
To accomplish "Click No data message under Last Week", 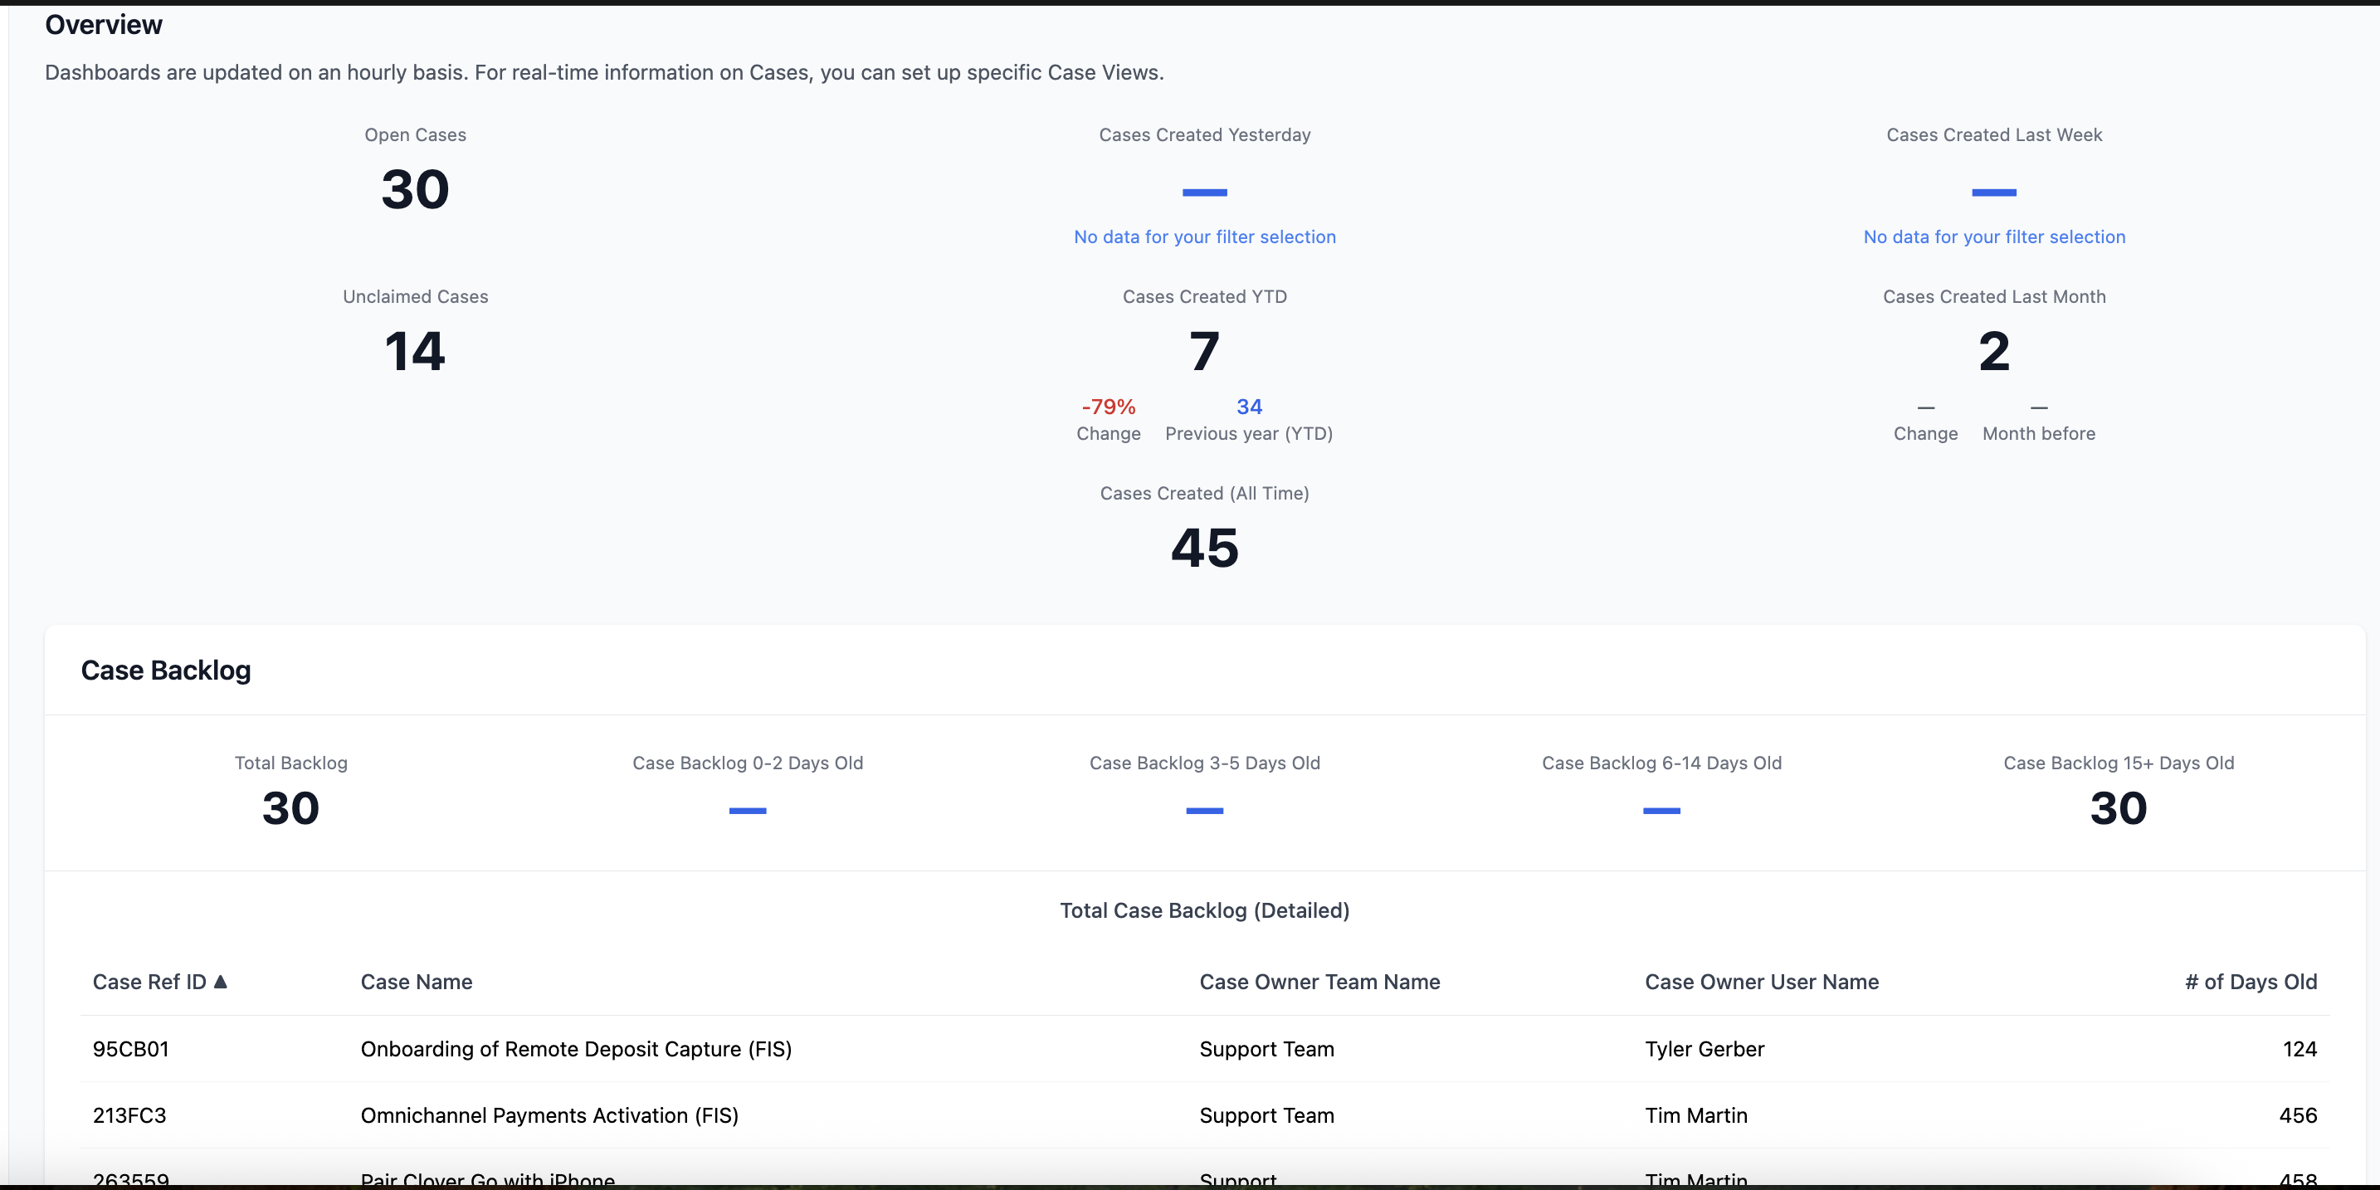I will [x=1994, y=237].
